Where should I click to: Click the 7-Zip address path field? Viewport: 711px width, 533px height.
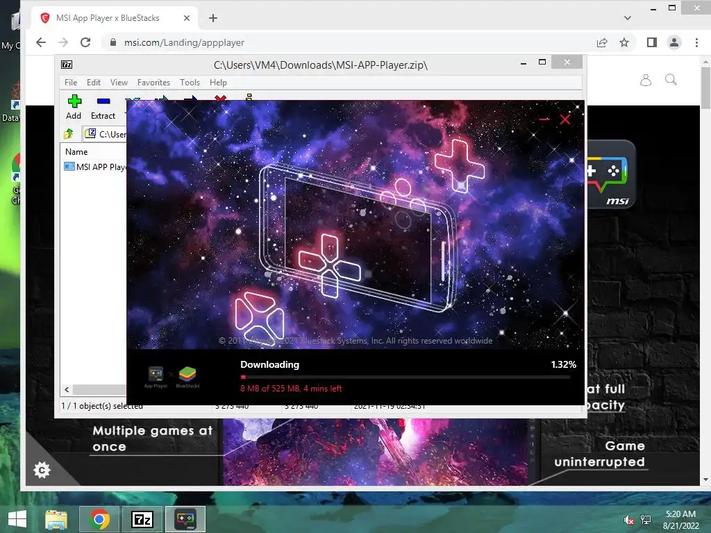tap(106, 134)
